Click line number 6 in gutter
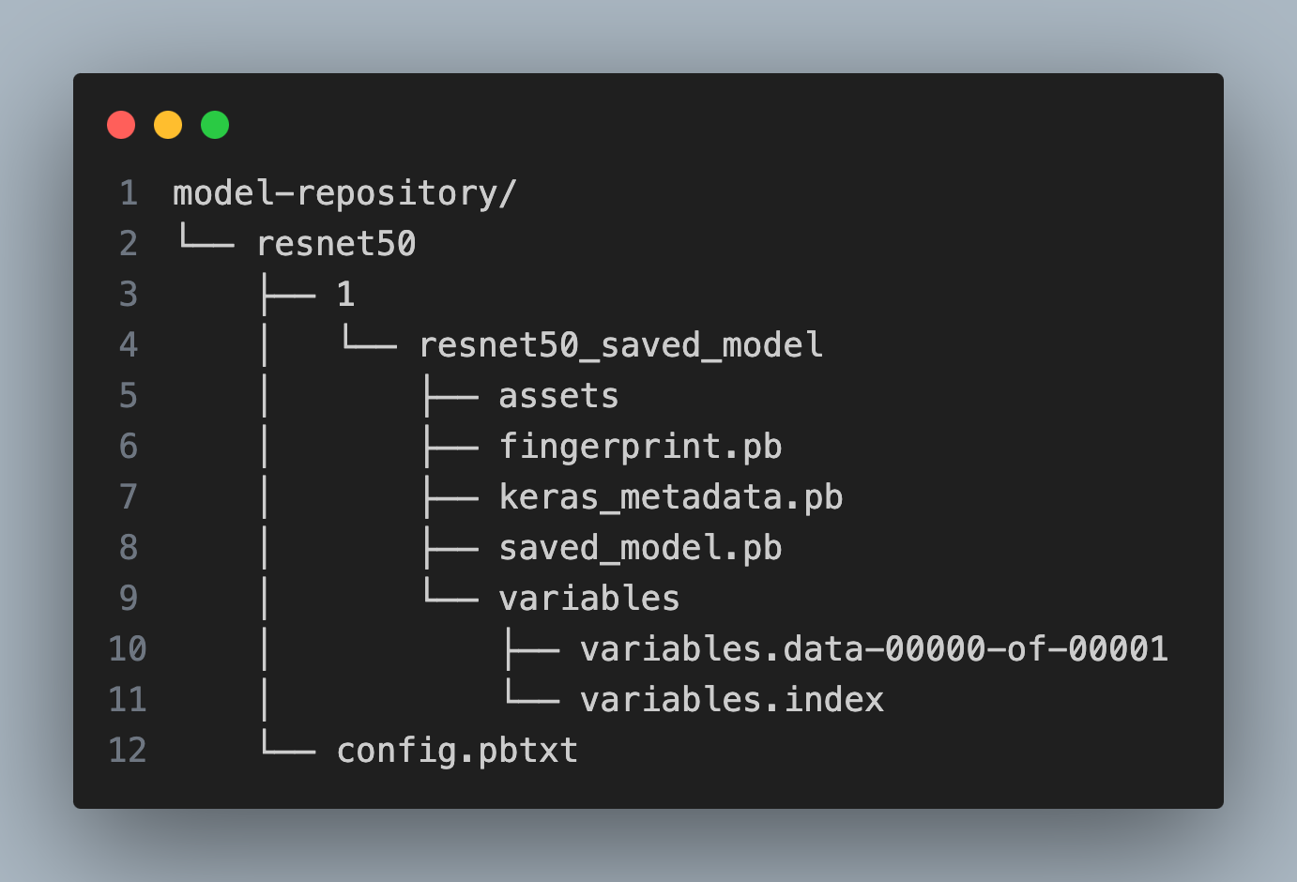Image resolution: width=1297 pixels, height=882 pixels. coord(129,447)
